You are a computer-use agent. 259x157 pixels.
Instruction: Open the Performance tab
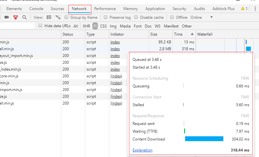tap(105, 8)
